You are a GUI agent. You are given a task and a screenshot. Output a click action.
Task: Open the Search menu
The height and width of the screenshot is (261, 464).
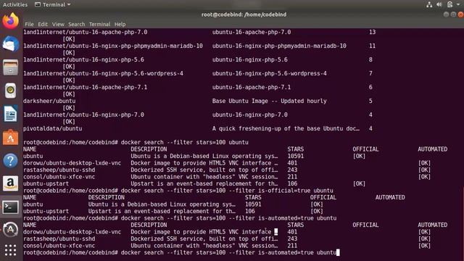tap(76, 24)
